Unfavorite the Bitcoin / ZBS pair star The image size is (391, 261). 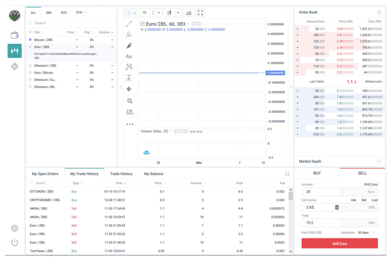pos(30,40)
